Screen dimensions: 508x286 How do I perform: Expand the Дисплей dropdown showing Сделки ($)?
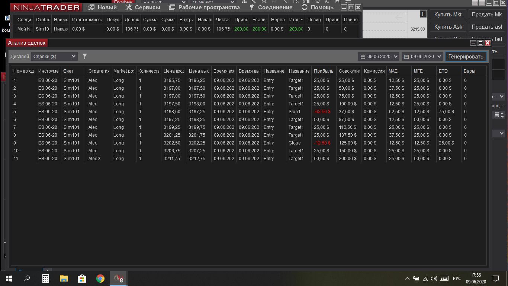pyautogui.click(x=54, y=56)
